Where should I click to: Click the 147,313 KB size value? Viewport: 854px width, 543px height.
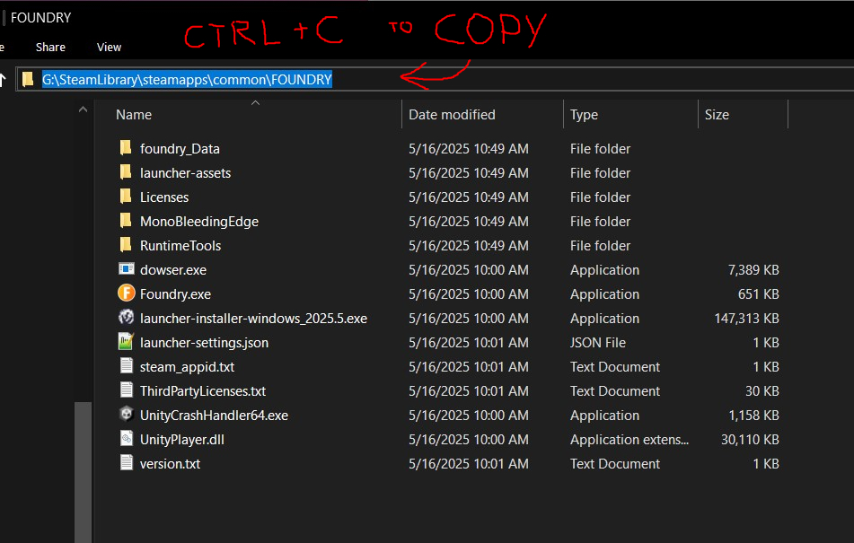(747, 319)
